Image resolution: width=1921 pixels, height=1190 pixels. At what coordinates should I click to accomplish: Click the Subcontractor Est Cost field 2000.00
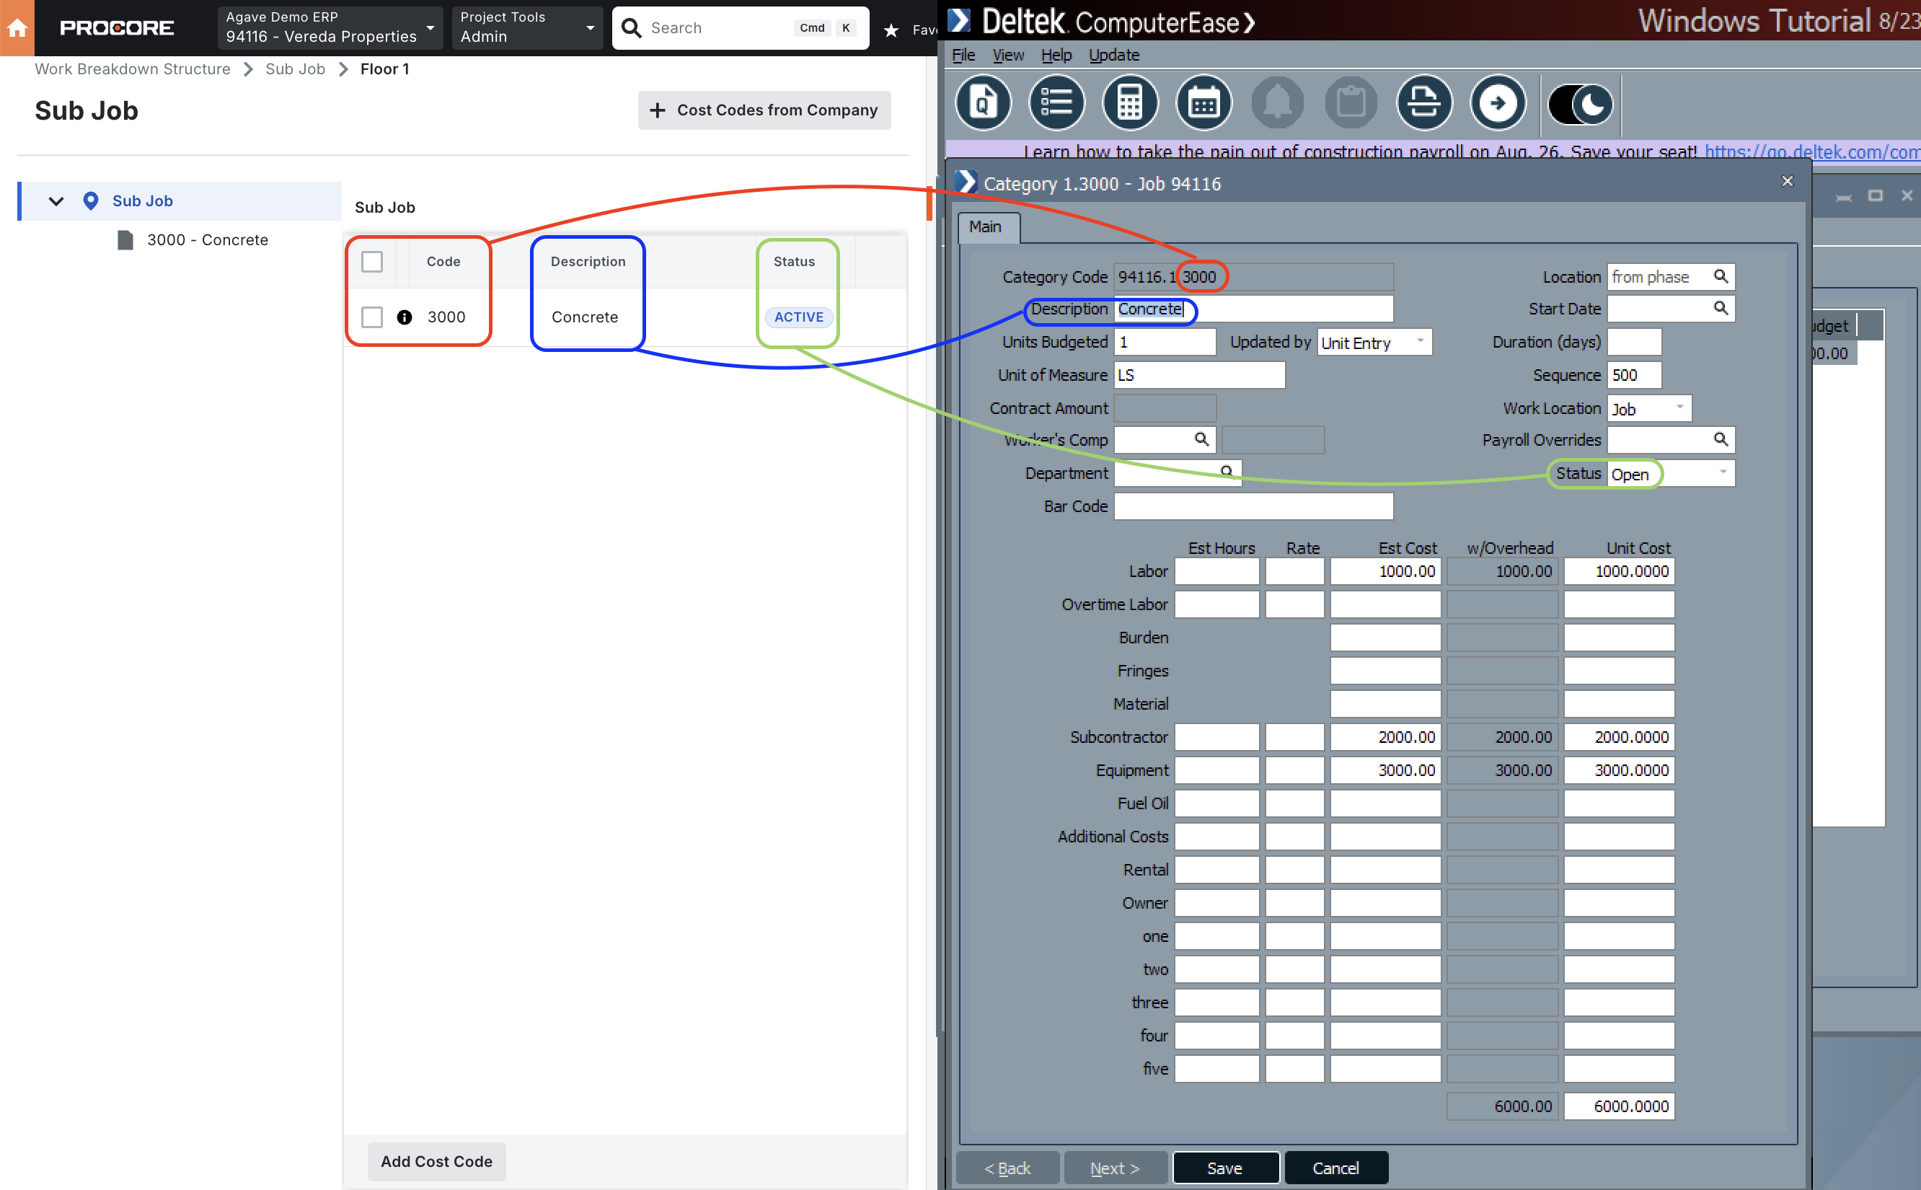click(x=1385, y=738)
